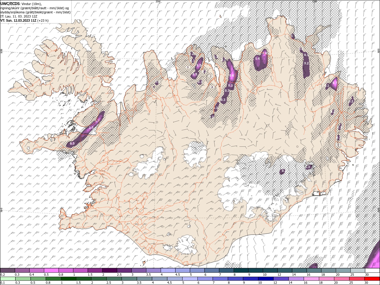The image size is (380, 285).
Task: Click the upper legend swatch between 25 and 30
Action: [x=357, y=270]
